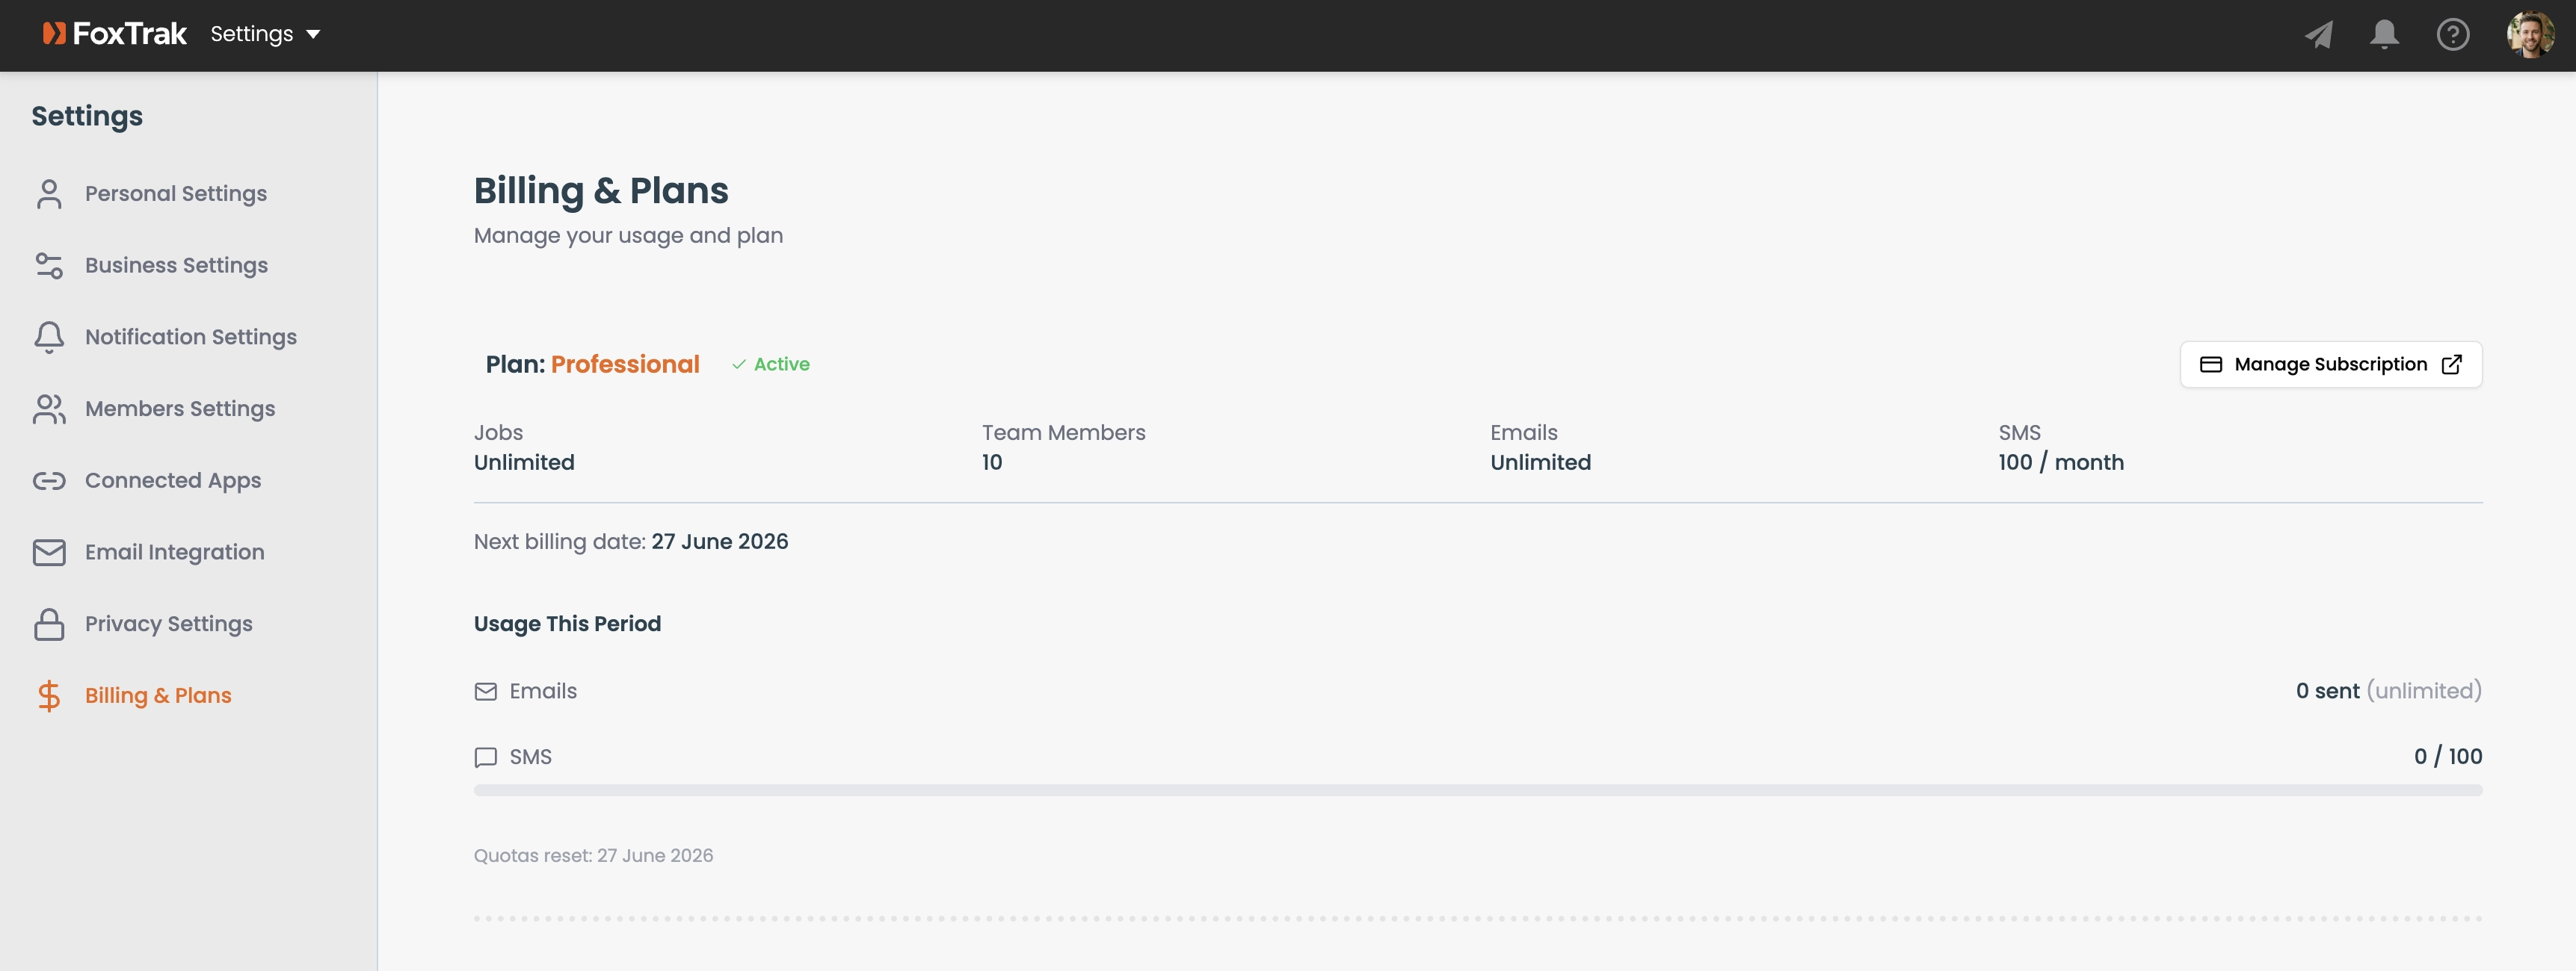Image resolution: width=2576 pixels, height=971 pixels.
Task: Click the SMS usage chat bubble icon
Action: tap(486, 757)
